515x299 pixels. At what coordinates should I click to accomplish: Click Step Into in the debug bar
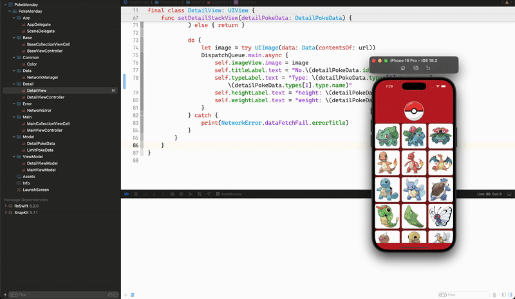click(x=154, y=194)
